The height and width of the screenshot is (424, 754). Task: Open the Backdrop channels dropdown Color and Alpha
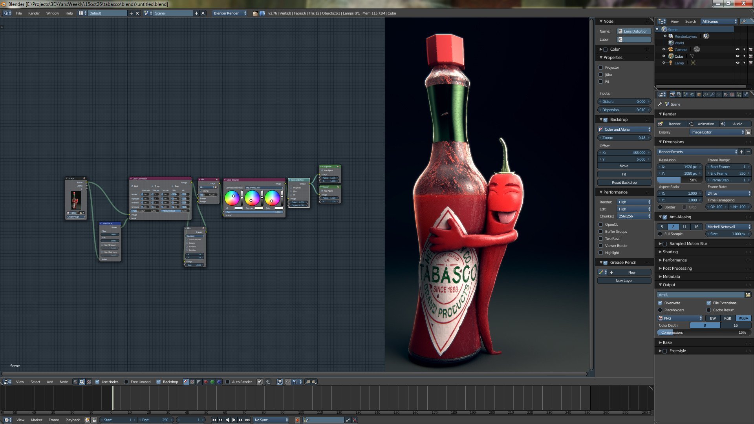pos(624,130)
